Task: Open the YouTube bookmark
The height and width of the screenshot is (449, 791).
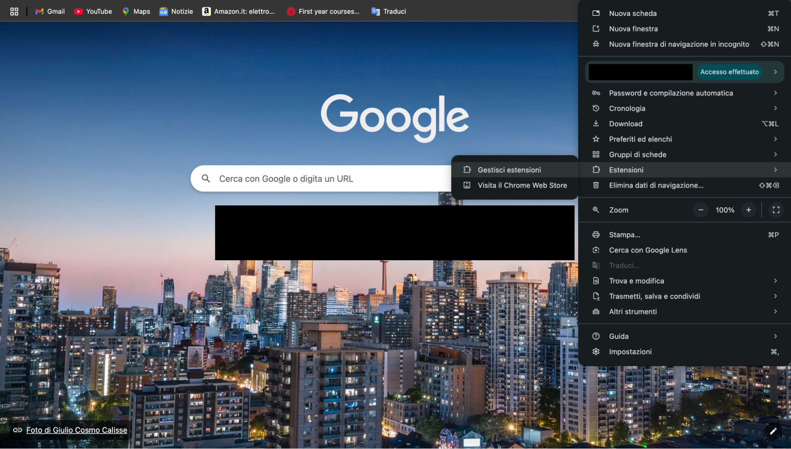Action: tap(93, 11)
